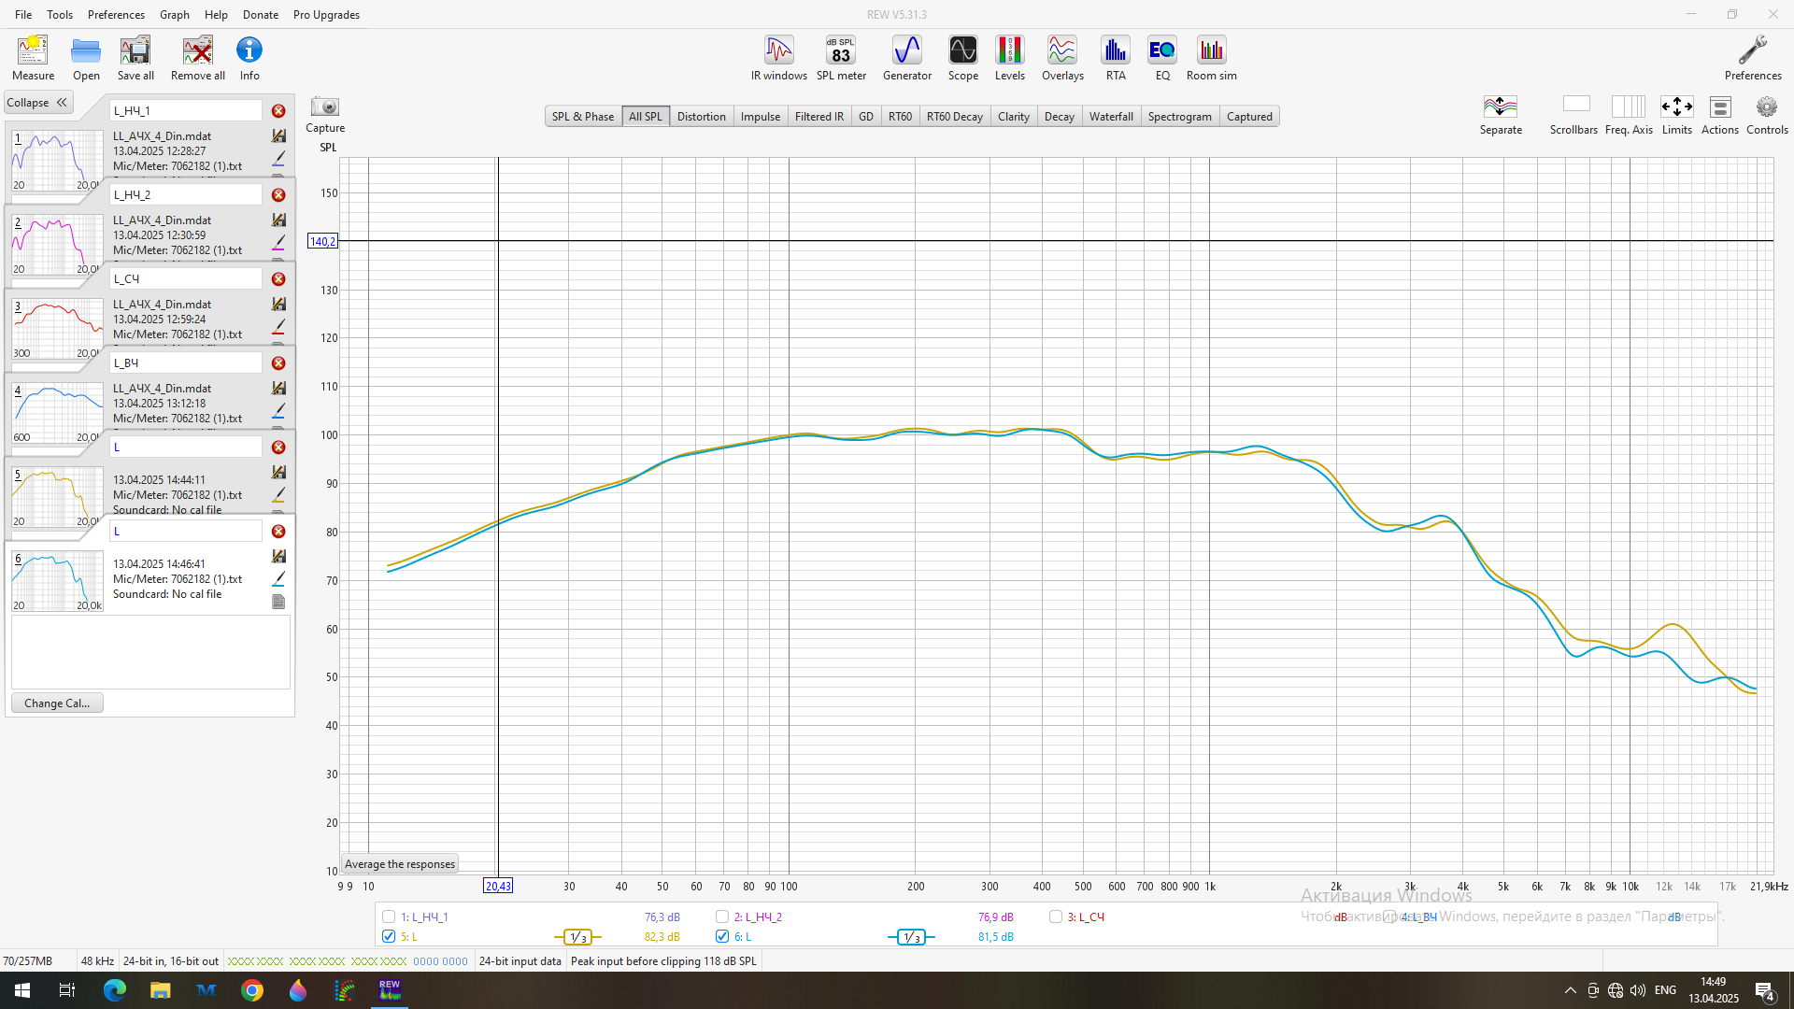Open graph Controls gear icon
This screenshot has width=1794, height=1009.
1767,114
